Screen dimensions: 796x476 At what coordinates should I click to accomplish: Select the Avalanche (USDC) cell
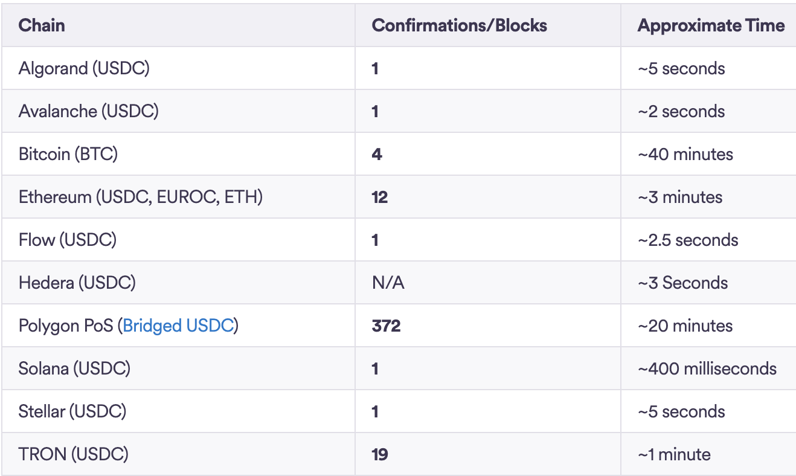coord(88,111)
